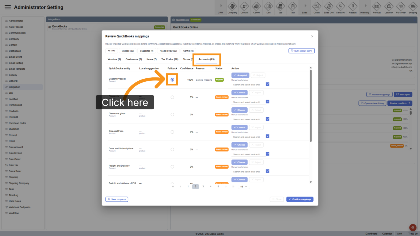
Task: Open the Receipt module icon
Action: 353,7
